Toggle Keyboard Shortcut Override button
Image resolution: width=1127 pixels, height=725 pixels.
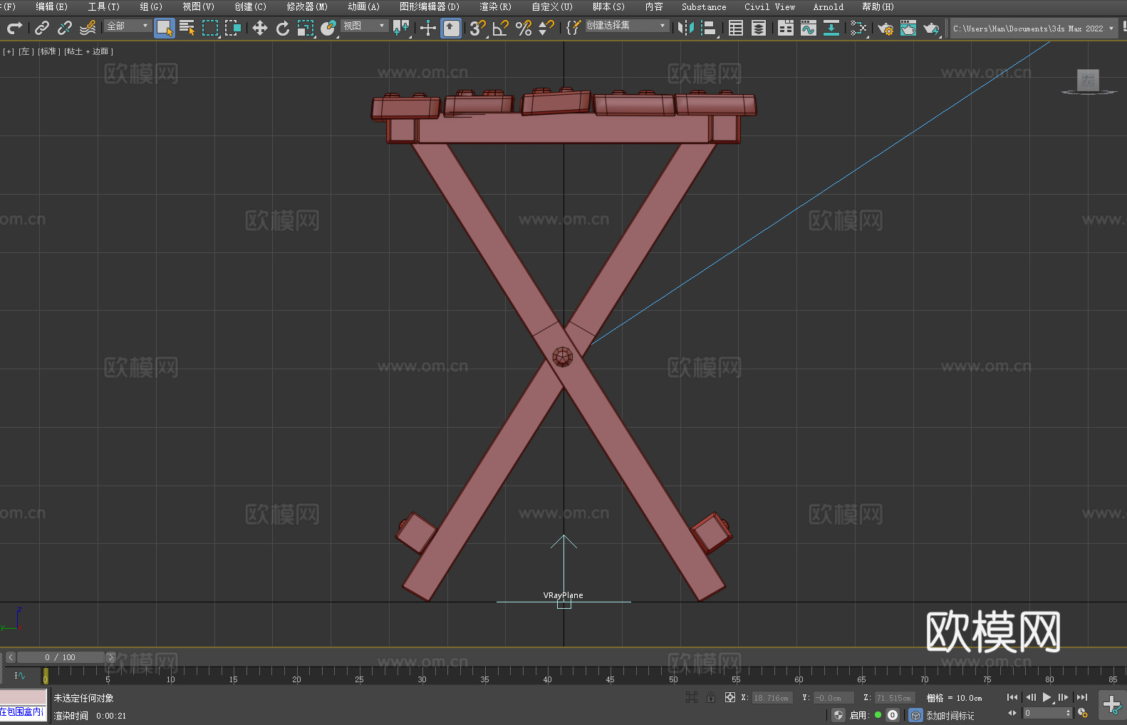(451, 28)
